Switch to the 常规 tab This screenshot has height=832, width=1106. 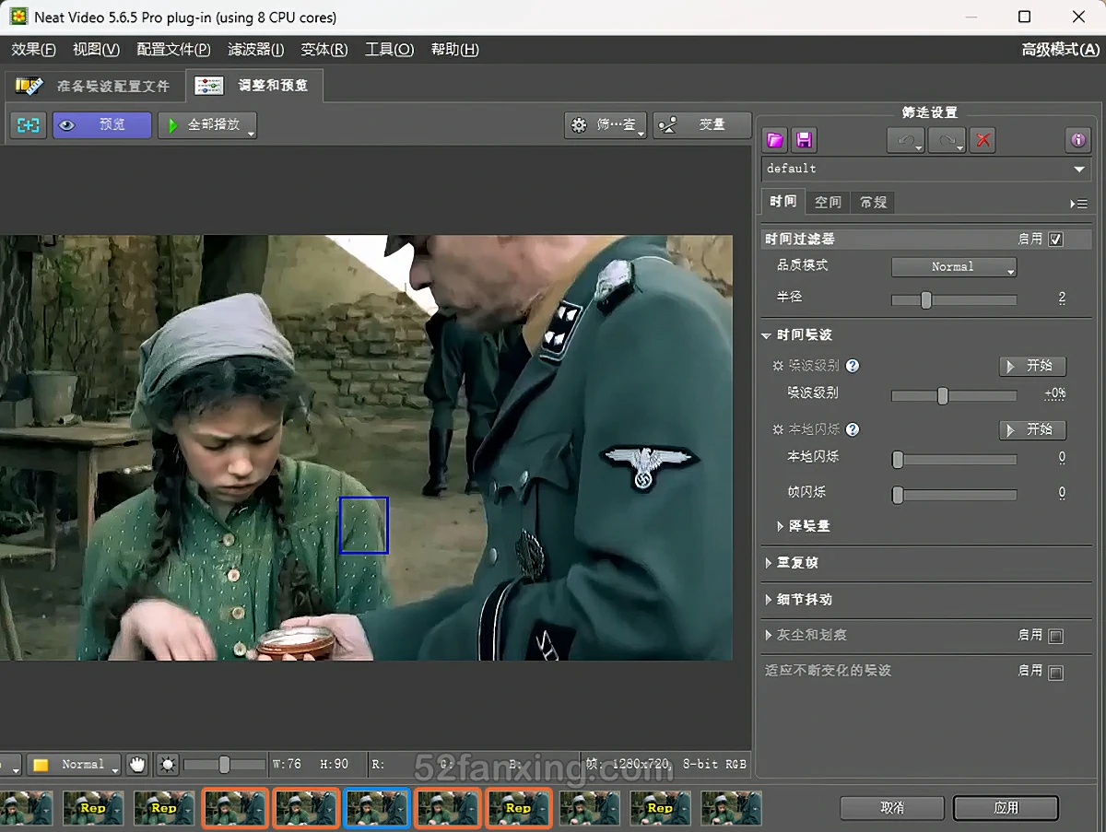[873, 202]
